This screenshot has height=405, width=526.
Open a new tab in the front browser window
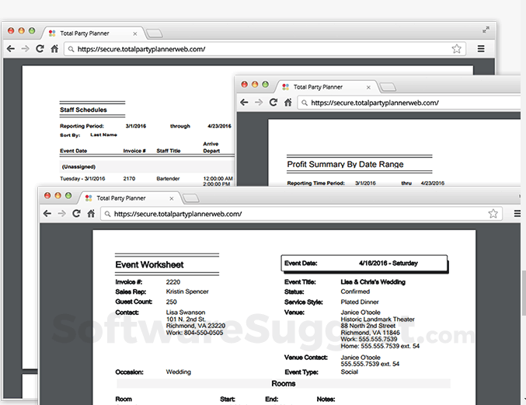point(190,199)
